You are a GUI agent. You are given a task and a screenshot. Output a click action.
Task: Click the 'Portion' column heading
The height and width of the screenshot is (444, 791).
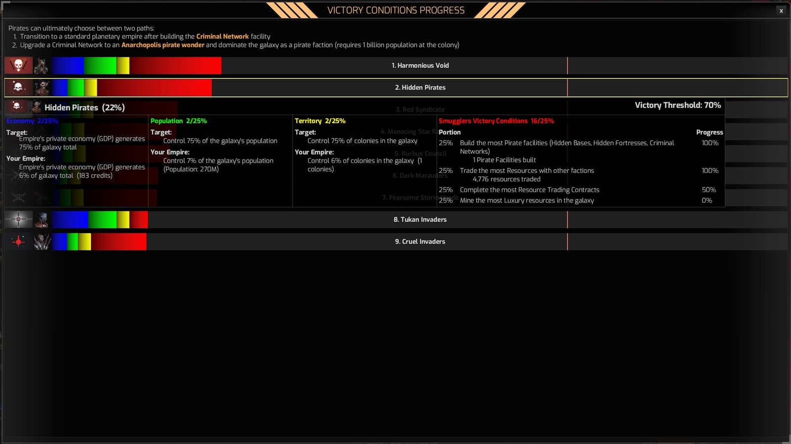449,132
